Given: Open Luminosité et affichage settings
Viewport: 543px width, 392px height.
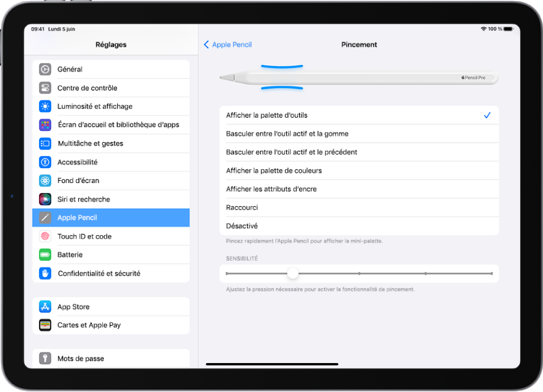Looking at the screenshot, I should [x=111, y=106].
